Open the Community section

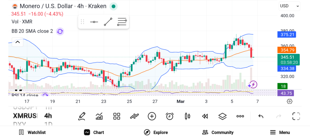[x=218, y=132]
